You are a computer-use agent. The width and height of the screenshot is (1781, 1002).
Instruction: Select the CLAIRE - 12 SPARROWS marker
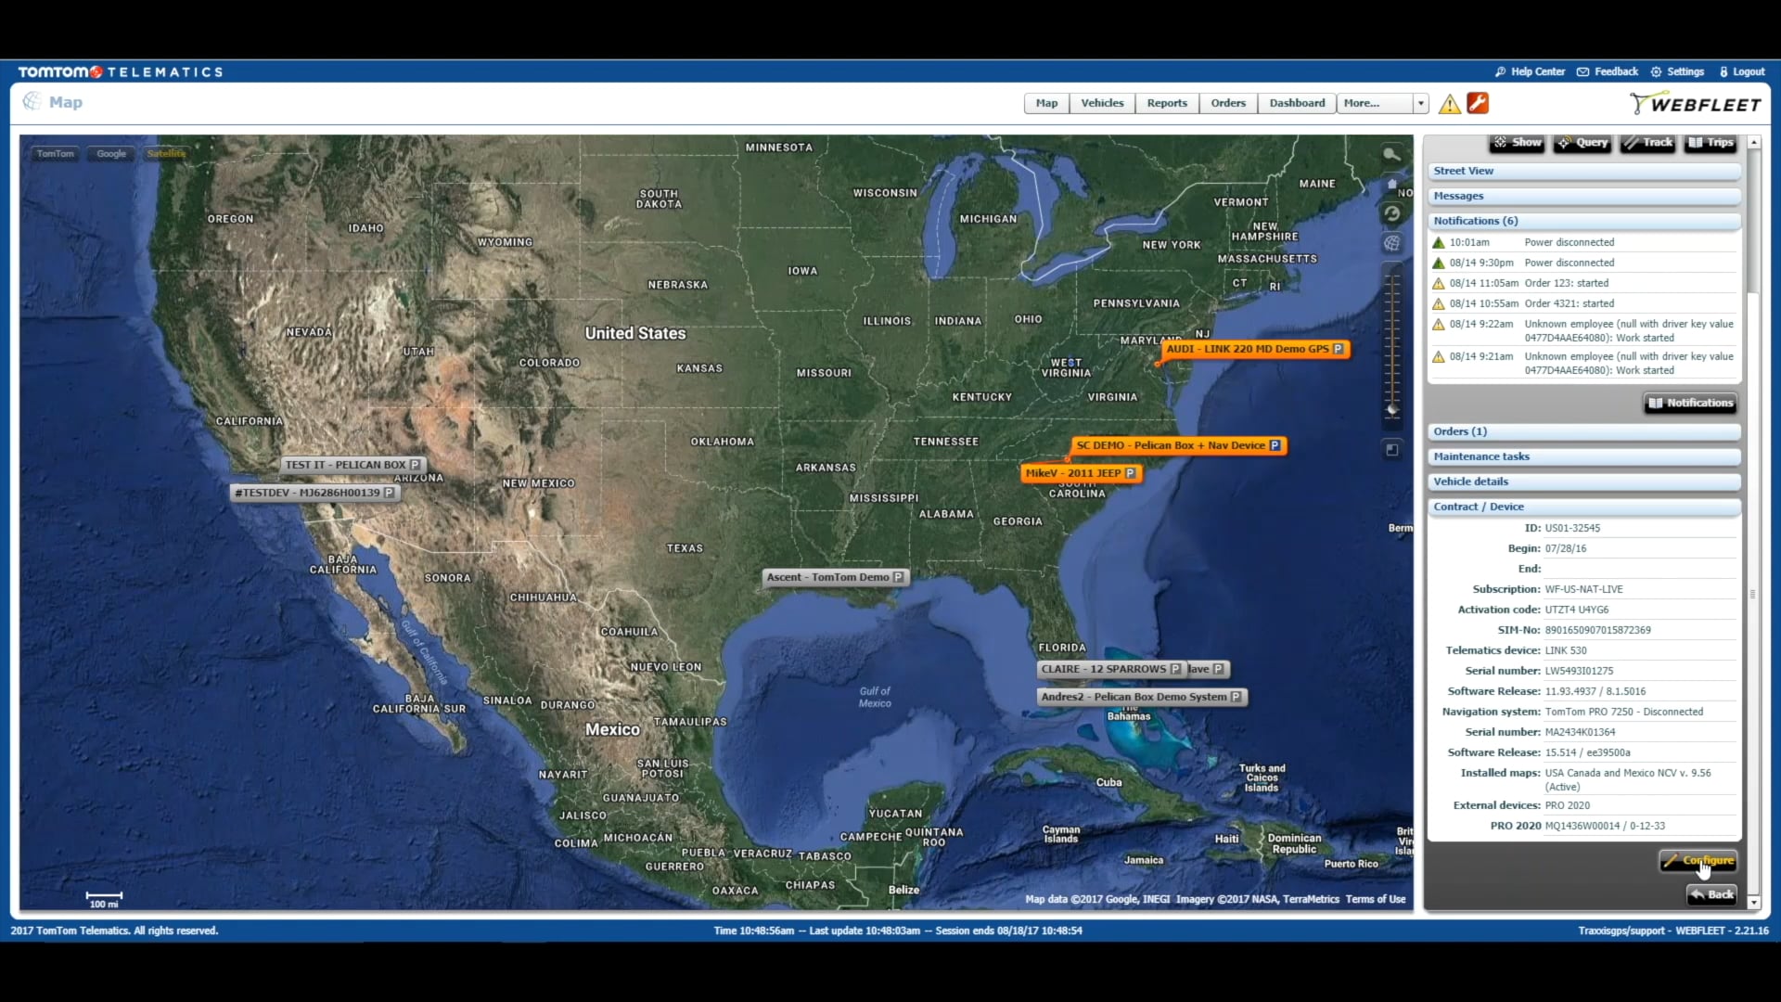(x=1110, y=669)
